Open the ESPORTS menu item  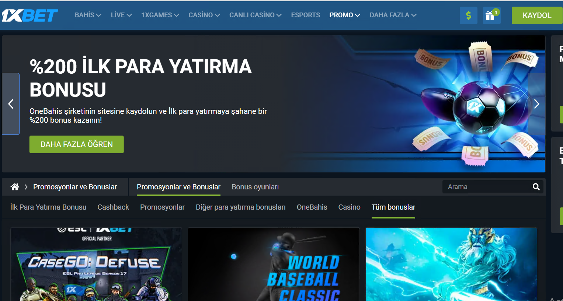click(306, 15)
